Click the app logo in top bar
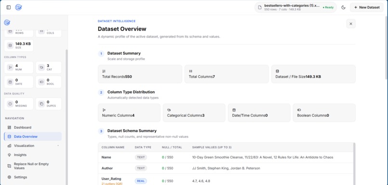 pyautogui.click(x=18, y=7)
